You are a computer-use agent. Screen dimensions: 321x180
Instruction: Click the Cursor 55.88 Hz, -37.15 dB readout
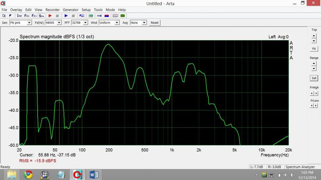pos(48,155)
